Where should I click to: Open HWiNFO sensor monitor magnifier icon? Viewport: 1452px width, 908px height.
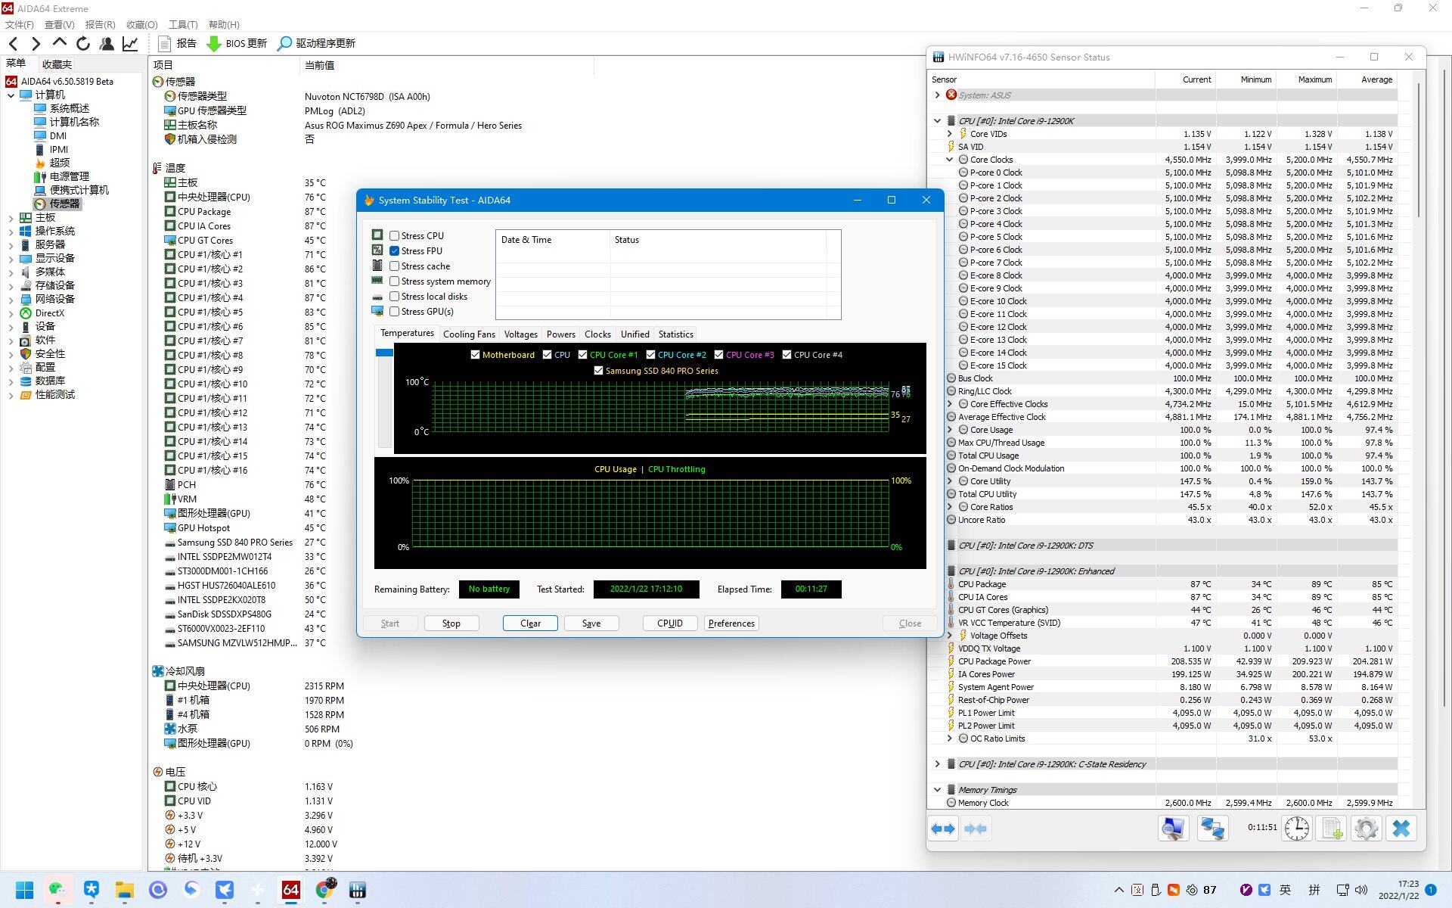pos(1173,829)
